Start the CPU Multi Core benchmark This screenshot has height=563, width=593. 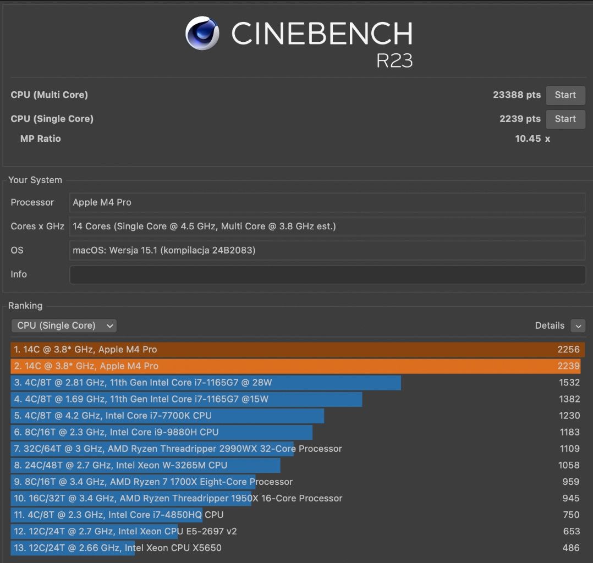coord(565,95)
